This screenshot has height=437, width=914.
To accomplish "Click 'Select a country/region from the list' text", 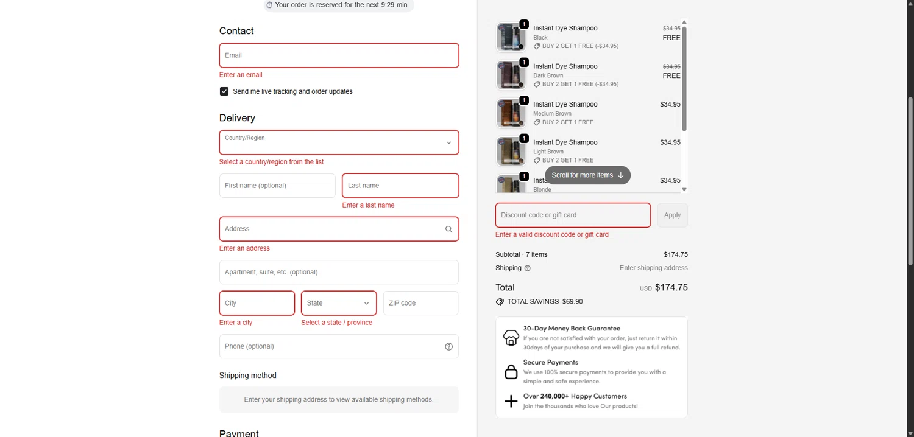I will coord(271,162).
